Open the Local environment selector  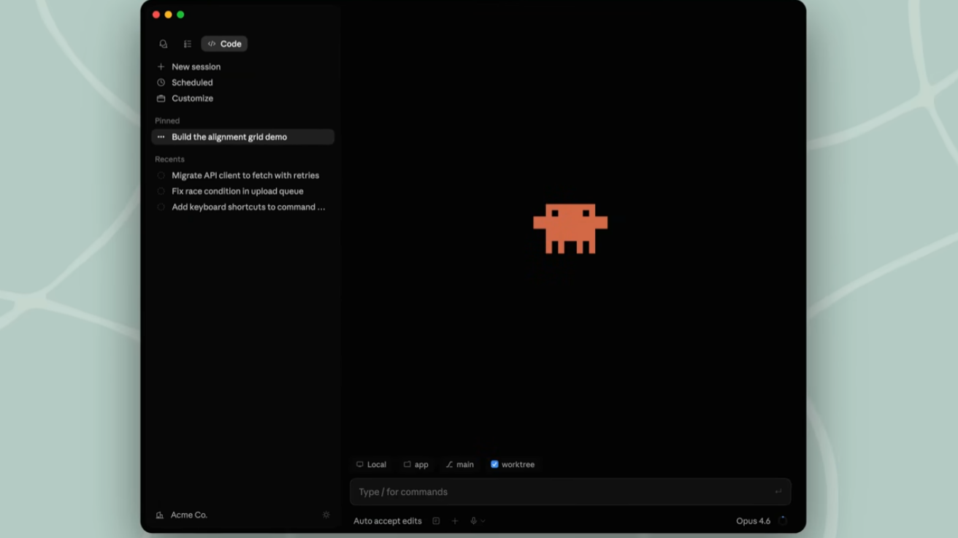371,464
